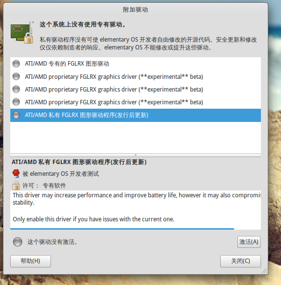Select the ATI/AMD 专有的 FGLRX 图形驱动 radio
Viewport: 281px width, 285px height.
coord(16,64)
